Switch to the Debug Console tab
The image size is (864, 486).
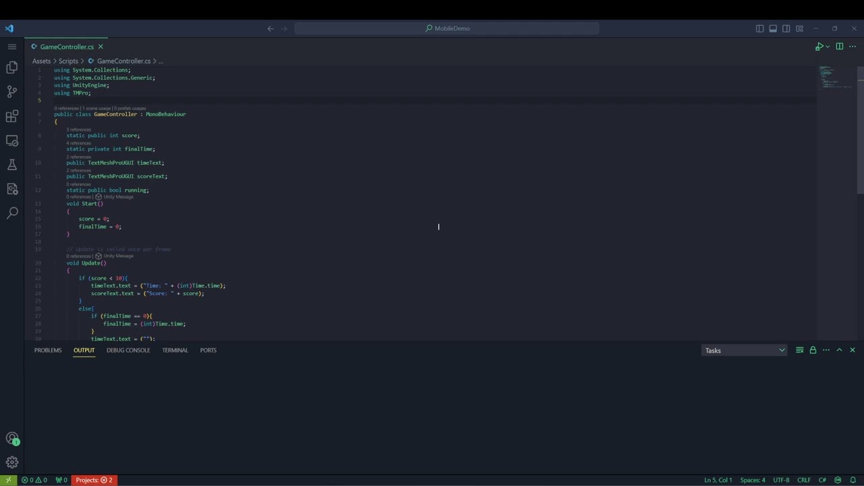[x=128, y=350]
